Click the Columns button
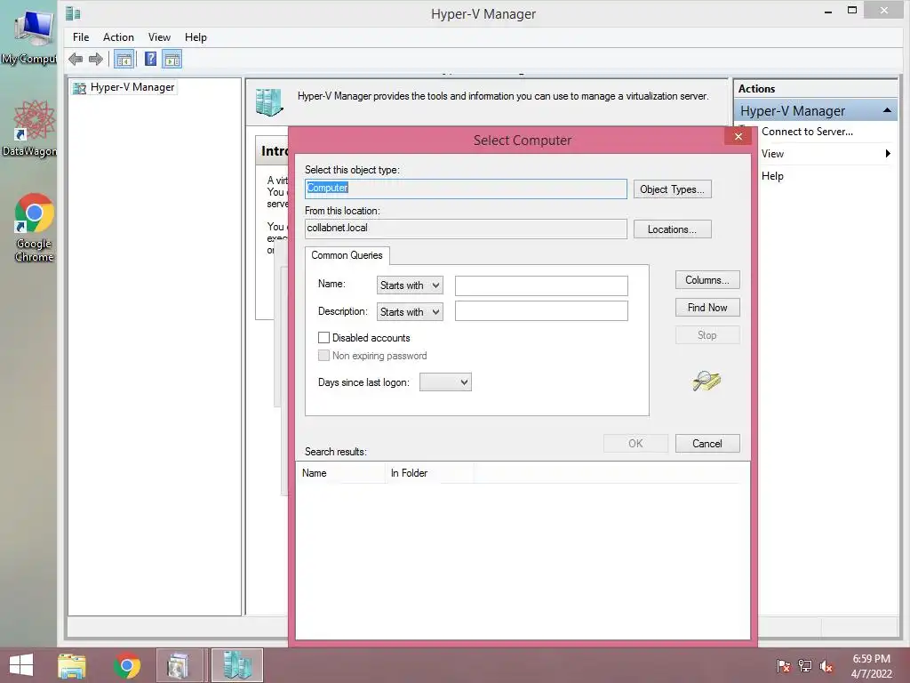 tap(707, 280)
